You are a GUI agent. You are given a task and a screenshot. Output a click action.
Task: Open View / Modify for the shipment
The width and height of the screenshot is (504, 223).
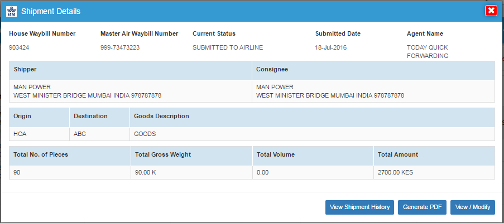[473, 207]
